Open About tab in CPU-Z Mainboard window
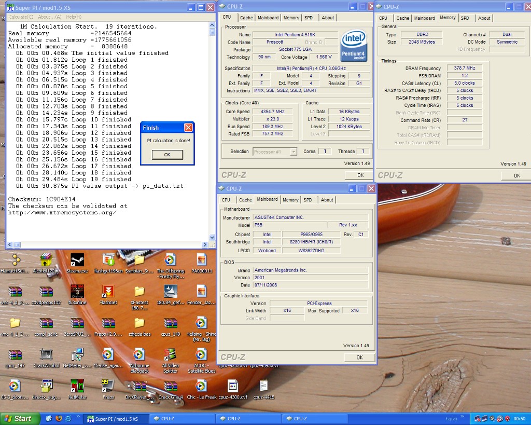Image resolution: width=531 pixels, height=425 pixels. click(x=327, y=200)
